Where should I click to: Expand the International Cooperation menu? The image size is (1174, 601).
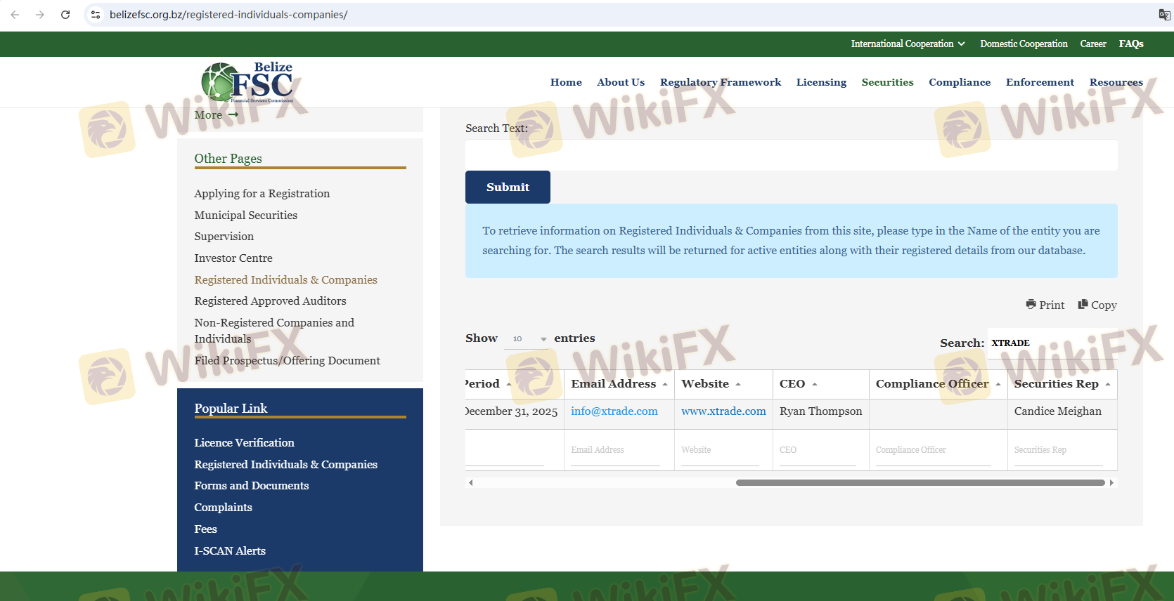[907, 44]
